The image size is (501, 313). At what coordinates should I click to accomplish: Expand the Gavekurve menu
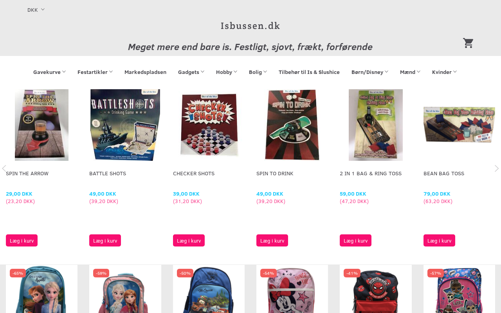[x=49, y=72]
